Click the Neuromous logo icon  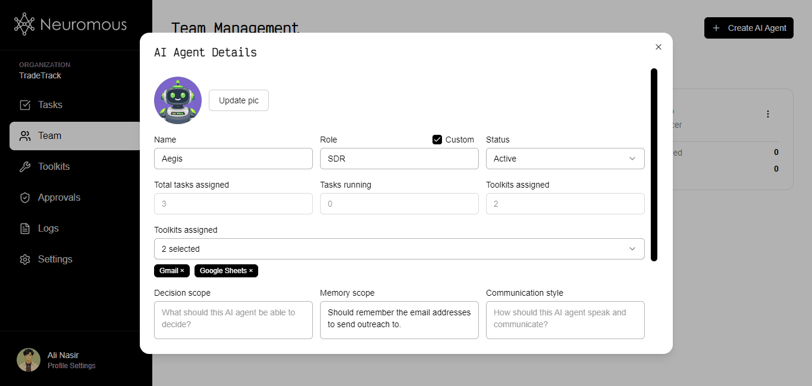click(24, 24)
